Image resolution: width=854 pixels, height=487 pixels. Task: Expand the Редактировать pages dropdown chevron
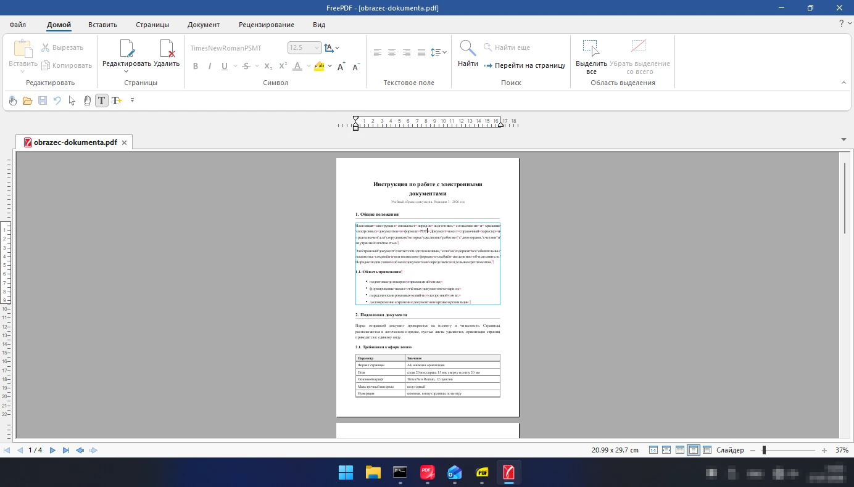coord(126,72)
